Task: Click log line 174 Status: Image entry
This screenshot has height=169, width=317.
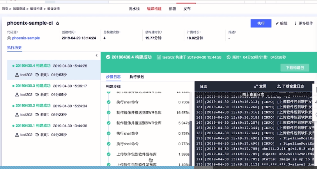Action: 255,159
